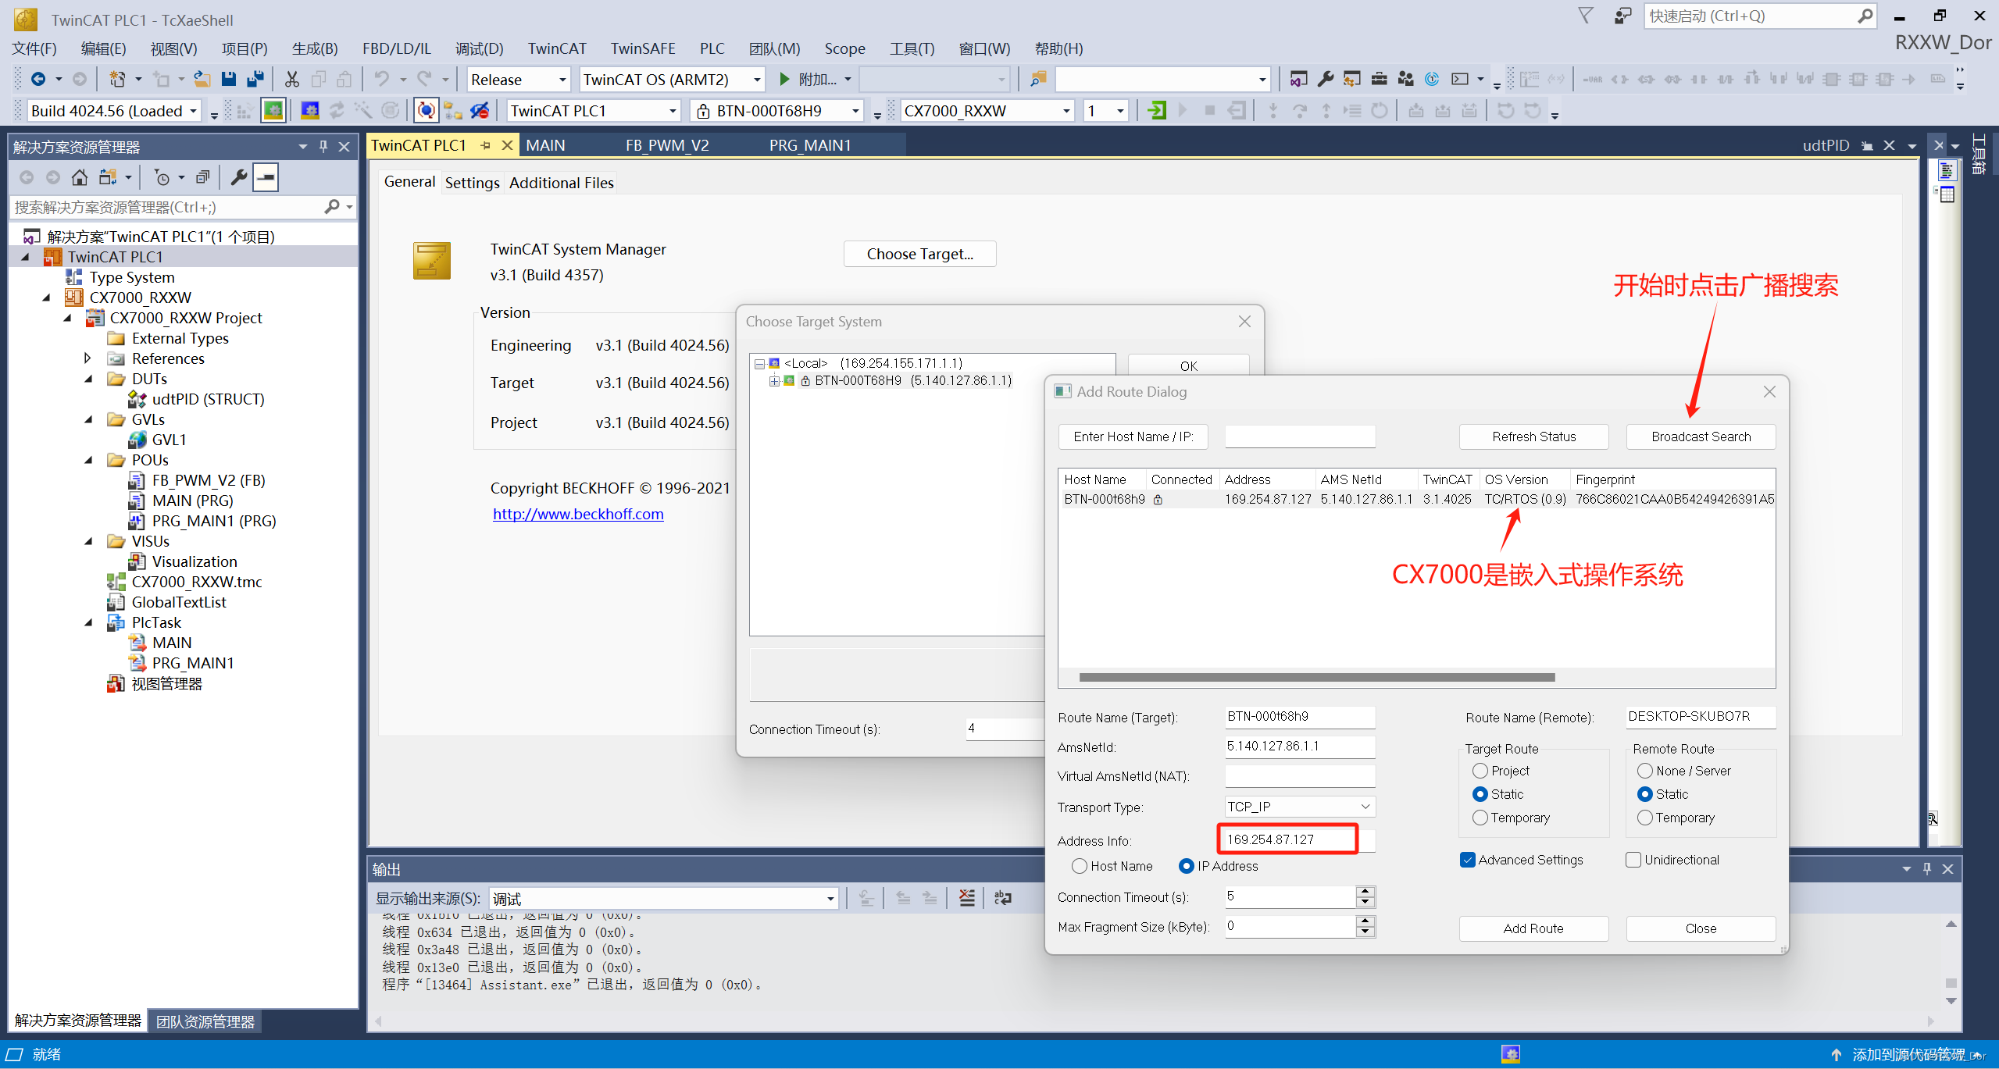Screen dimensions: 1999x1069
Task: Click the blue Restart TwinCAT Config Mode icon
Action: coord(309,111)
